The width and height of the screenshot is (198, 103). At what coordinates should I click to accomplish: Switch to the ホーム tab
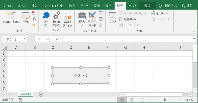point(22,6)
